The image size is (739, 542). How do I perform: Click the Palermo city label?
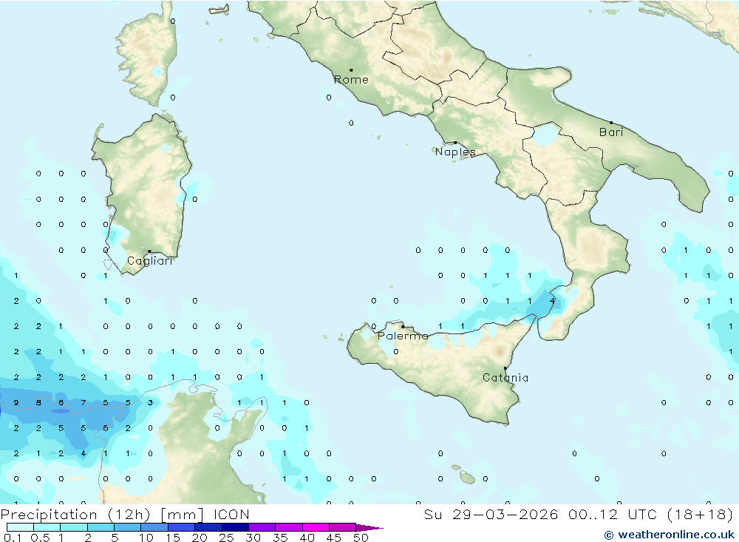(403, 336)
